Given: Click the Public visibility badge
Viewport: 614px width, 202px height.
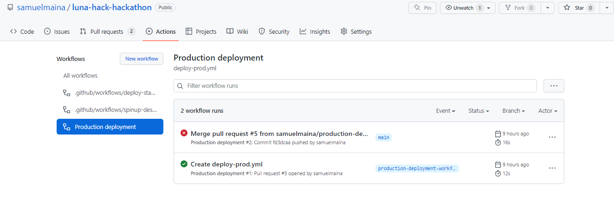Looking at the screenshot, I should pyautogui.click(x=165, y=8).
